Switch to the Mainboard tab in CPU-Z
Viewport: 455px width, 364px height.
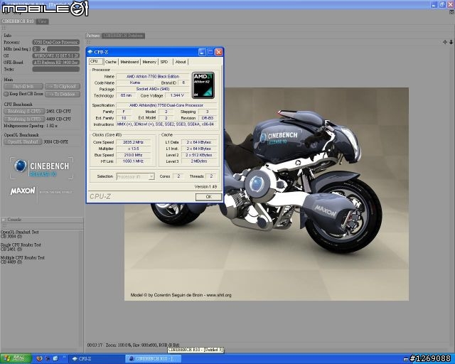tap(129, 62)
